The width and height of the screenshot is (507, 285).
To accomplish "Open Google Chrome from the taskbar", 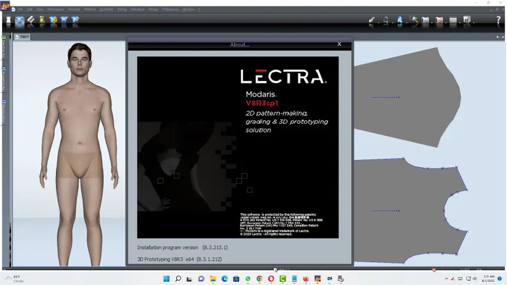I will [x=259, y=278].
